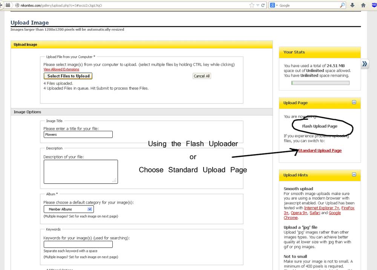Open the Member Albums category dropdown
Screen dimensions: 377x270
click(x=69, y=209)
